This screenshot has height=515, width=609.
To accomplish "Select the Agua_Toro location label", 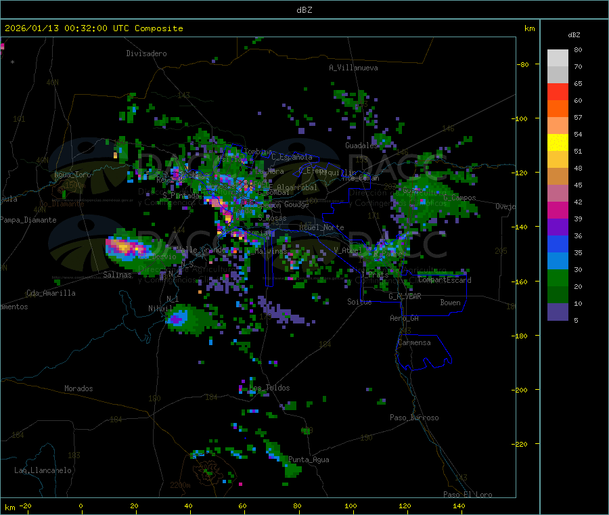I will (72, 175).
